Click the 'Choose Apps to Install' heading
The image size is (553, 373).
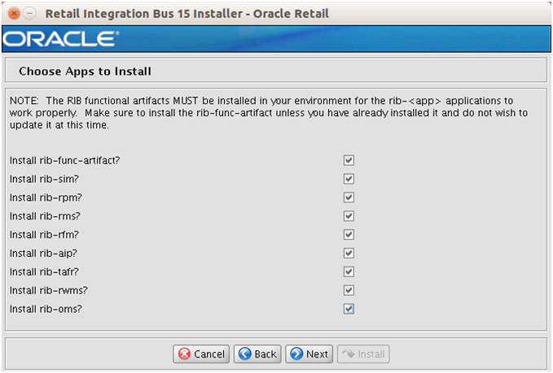85,72
